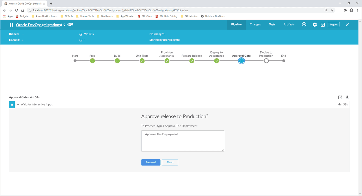Select the Provision Acceptance stage node
This screenshot has height=196, width=362.
pos(167,61)
